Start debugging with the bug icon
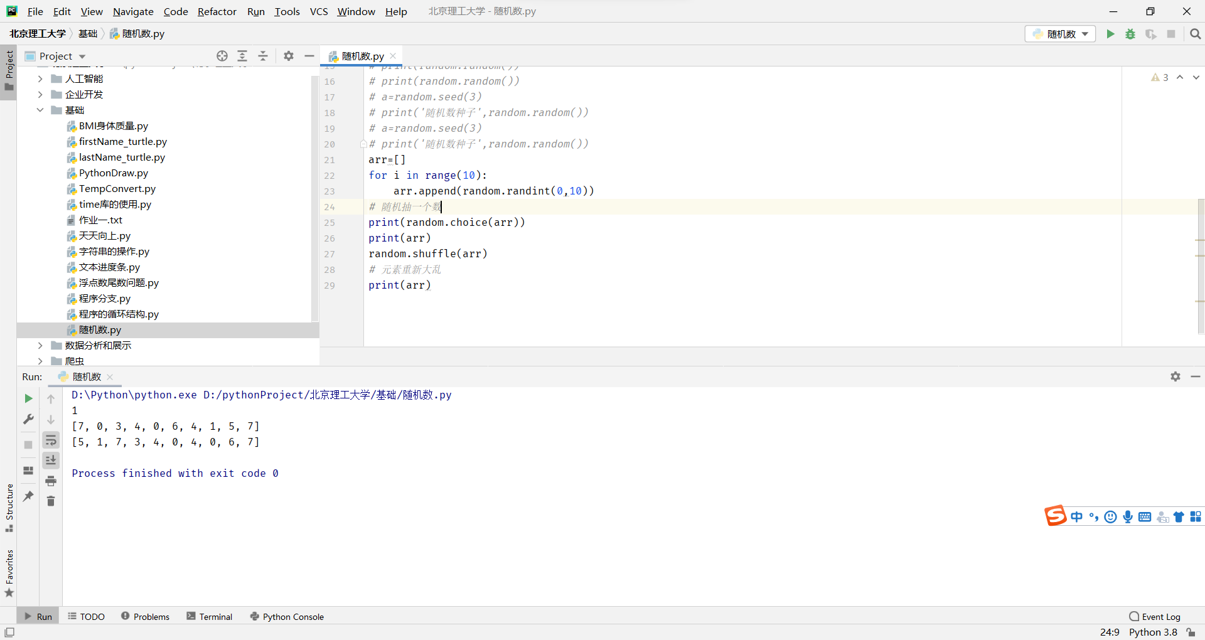Image resolution: width=1205 pixels, height=640 pixels. pyautogui.click(x=1130, y=34)
